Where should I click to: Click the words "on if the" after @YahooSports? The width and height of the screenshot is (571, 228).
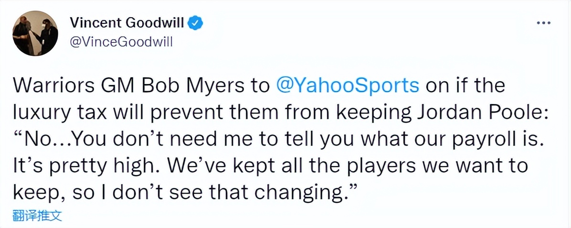(x=465, y=86)
